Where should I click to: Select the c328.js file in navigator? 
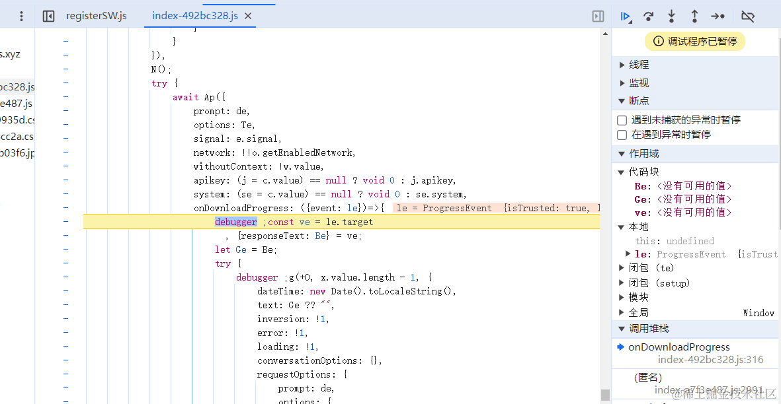[x=17, y=87]
